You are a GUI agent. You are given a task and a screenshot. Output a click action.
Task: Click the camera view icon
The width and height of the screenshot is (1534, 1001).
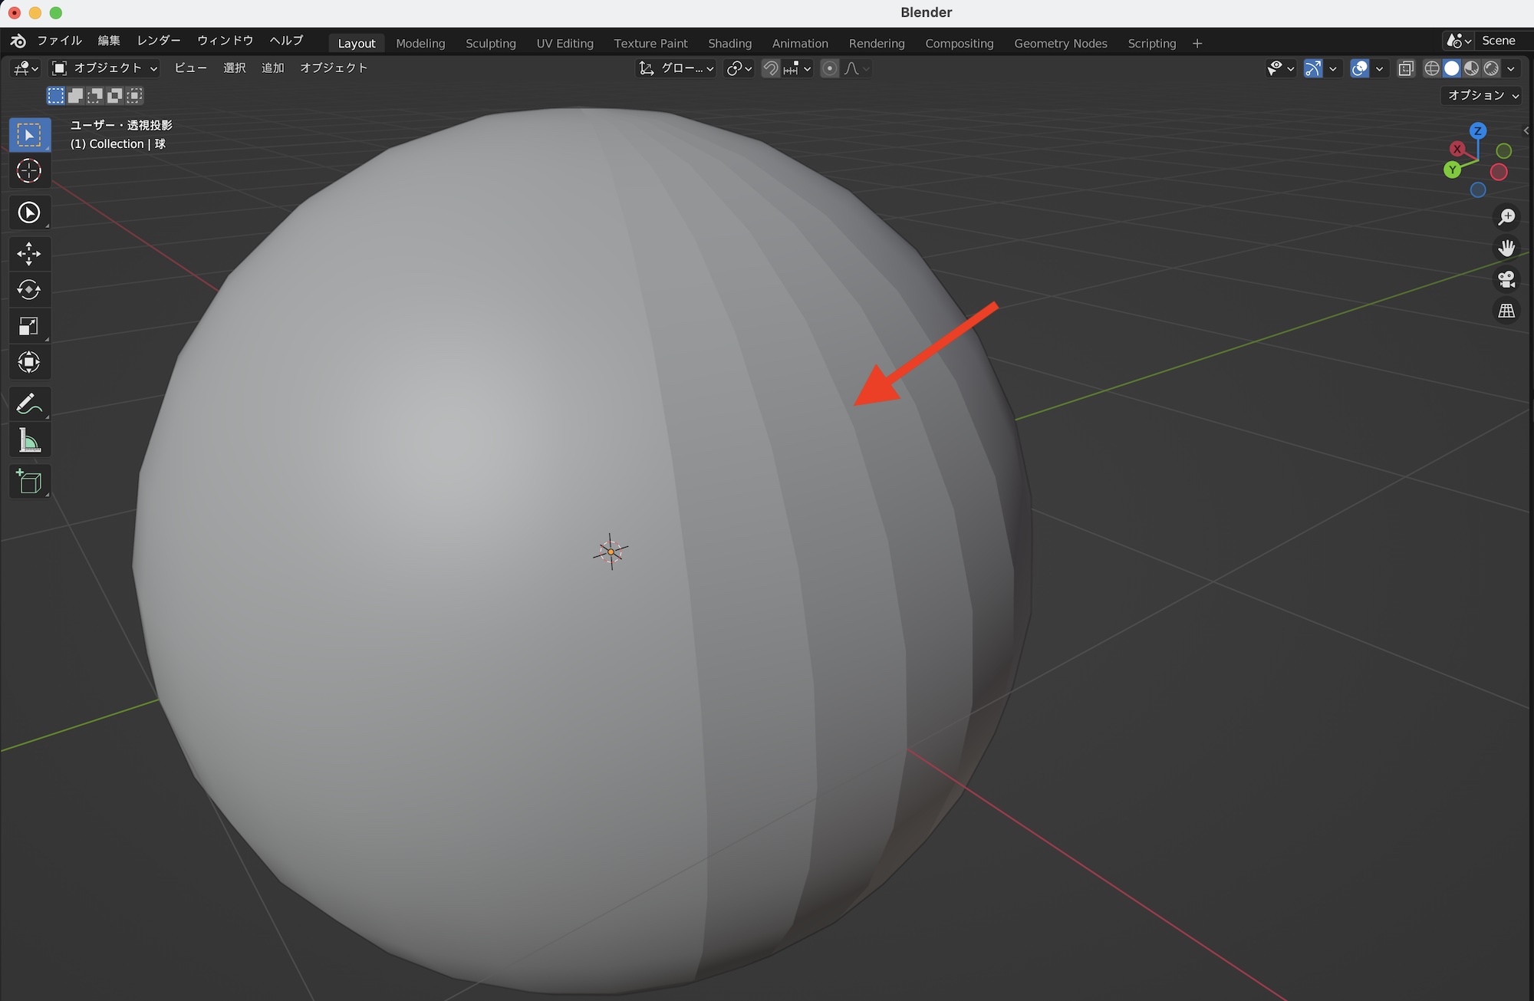click(1506, 279)
